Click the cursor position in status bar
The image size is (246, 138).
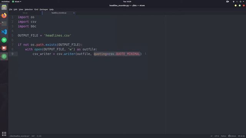[39, 136]
